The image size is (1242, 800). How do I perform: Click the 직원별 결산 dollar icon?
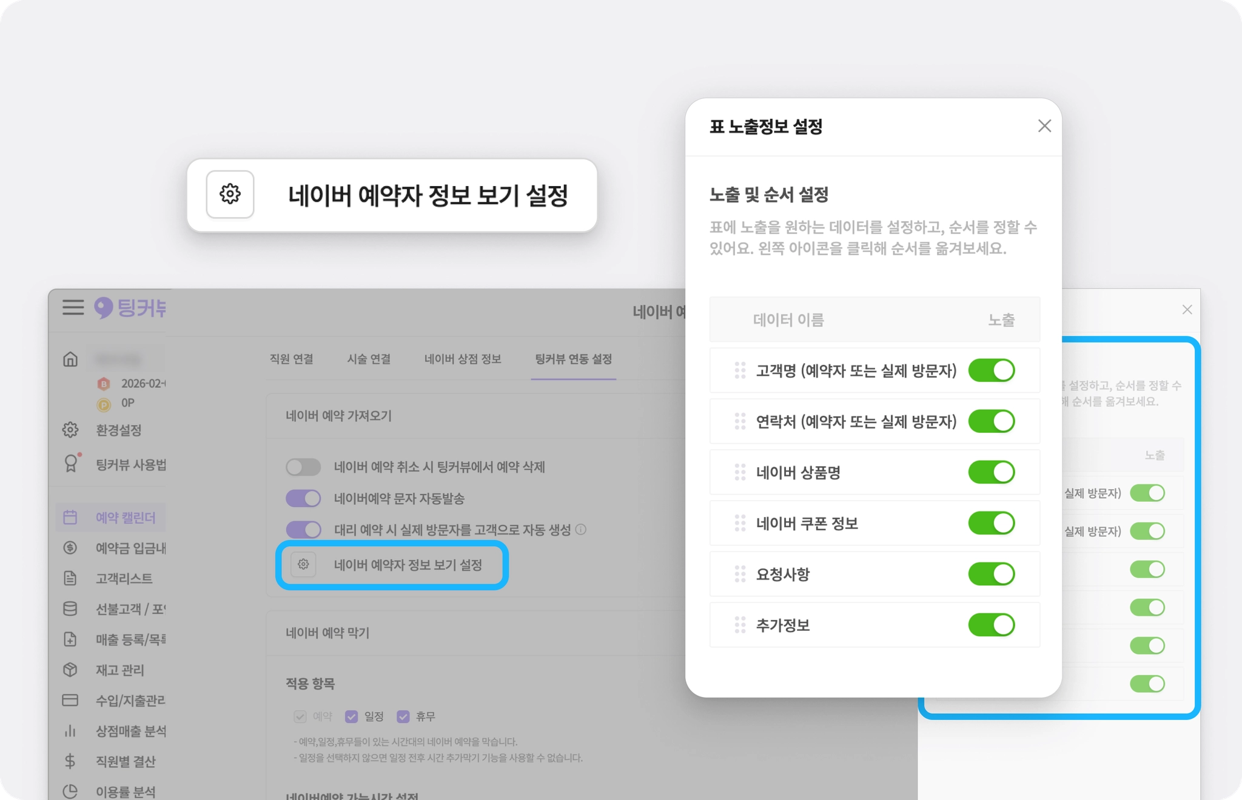coord(70,761)
